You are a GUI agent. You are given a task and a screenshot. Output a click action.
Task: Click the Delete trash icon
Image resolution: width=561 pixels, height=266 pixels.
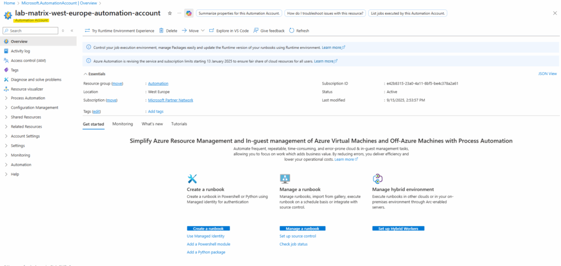pos(162,31)
